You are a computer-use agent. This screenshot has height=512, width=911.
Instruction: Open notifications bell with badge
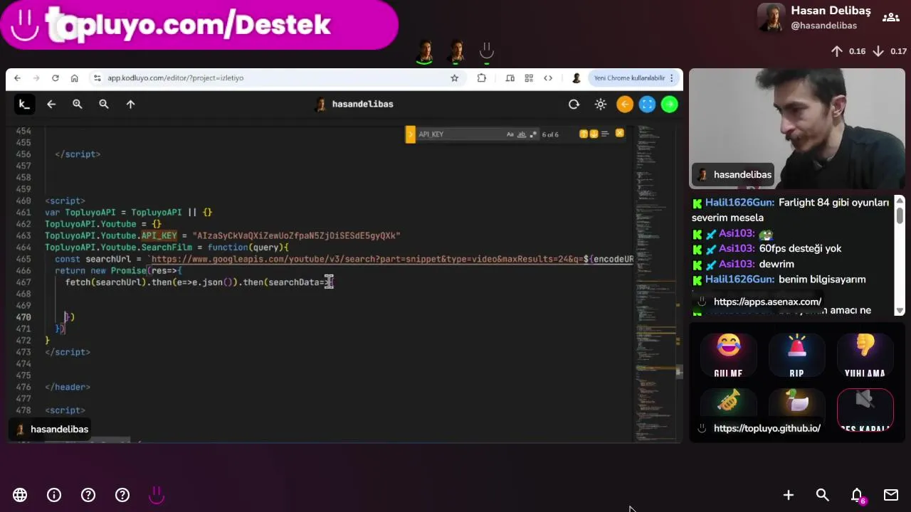(x=858, y=496)
